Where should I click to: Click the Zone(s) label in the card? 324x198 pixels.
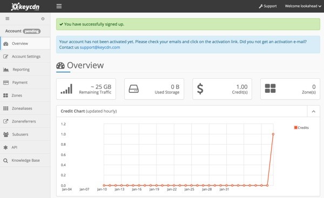309,92
